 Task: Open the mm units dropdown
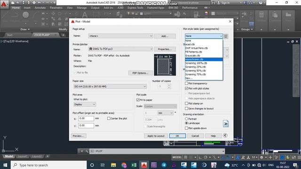pyautogui.click(x=165, y=113)
